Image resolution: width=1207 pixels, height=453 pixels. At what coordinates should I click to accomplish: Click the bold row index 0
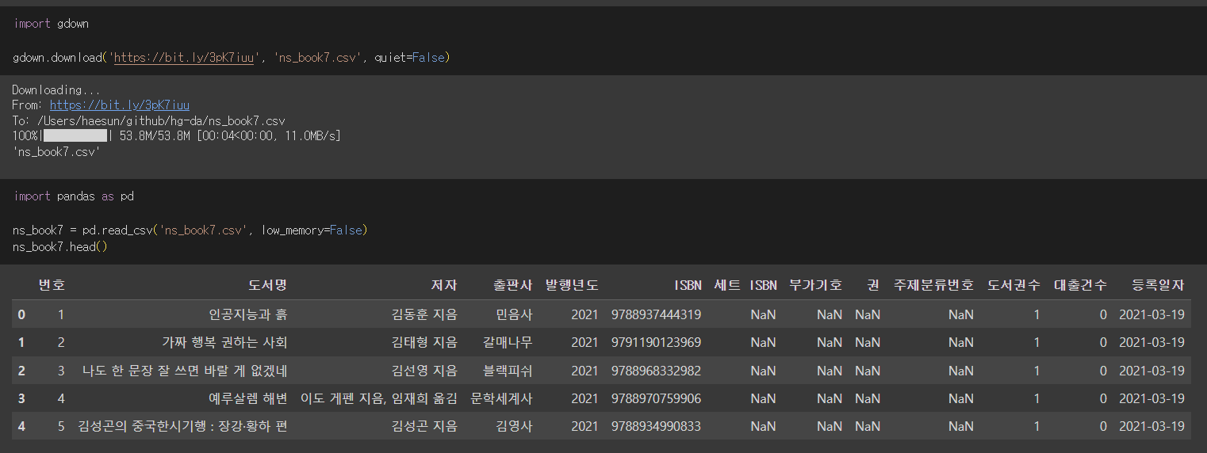click(x=21, y=314)
